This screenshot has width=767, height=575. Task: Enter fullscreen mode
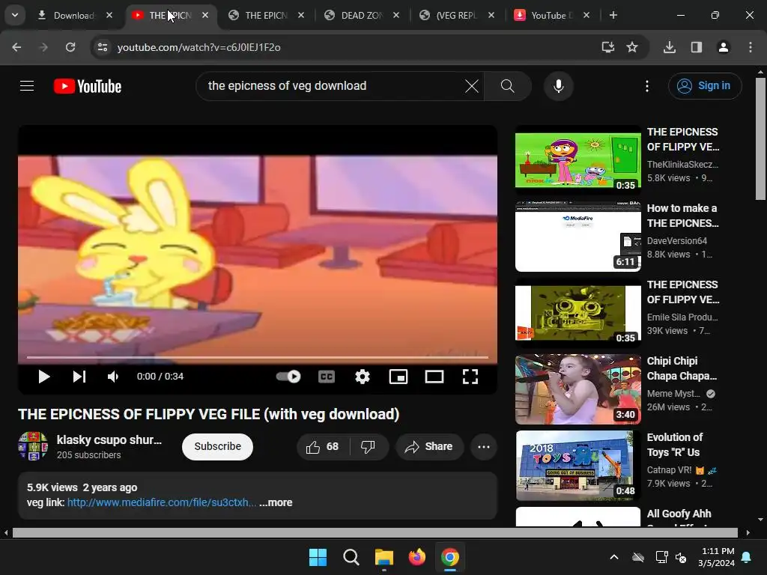click(470, 377)
